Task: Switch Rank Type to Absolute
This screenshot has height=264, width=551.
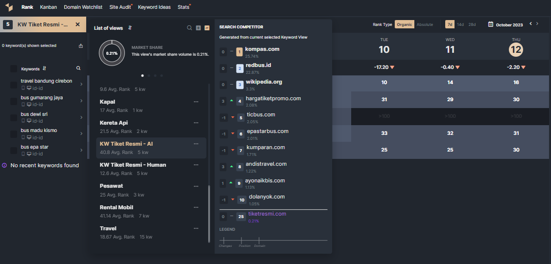Action: tap(425, 24)
